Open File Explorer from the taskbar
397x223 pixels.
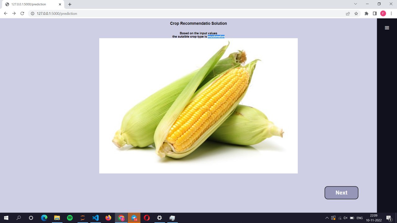[x=57, y=218]
